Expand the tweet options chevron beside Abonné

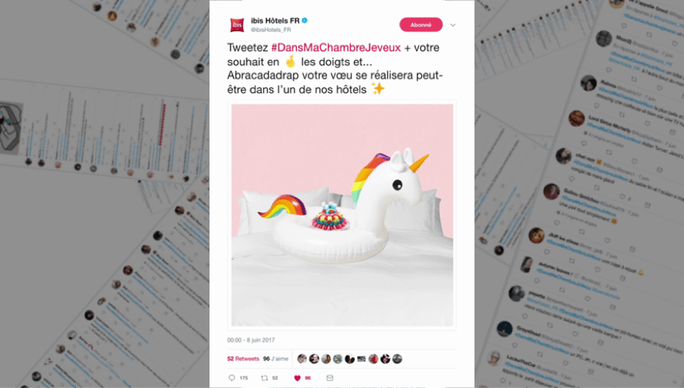(453, 25)
